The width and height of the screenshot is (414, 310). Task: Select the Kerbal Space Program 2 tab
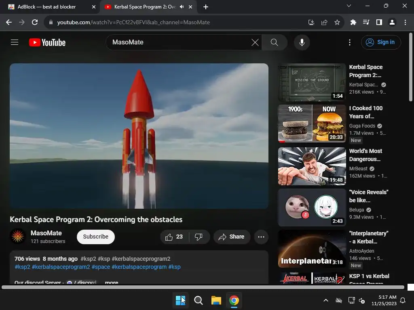(148, 7)
